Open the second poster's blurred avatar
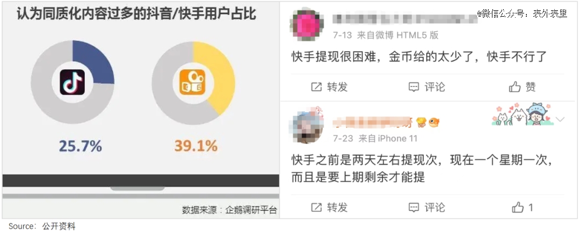Image resolution: width=580 pixels, height=231 pixels. pyautogui.click(x=307, y=125)
